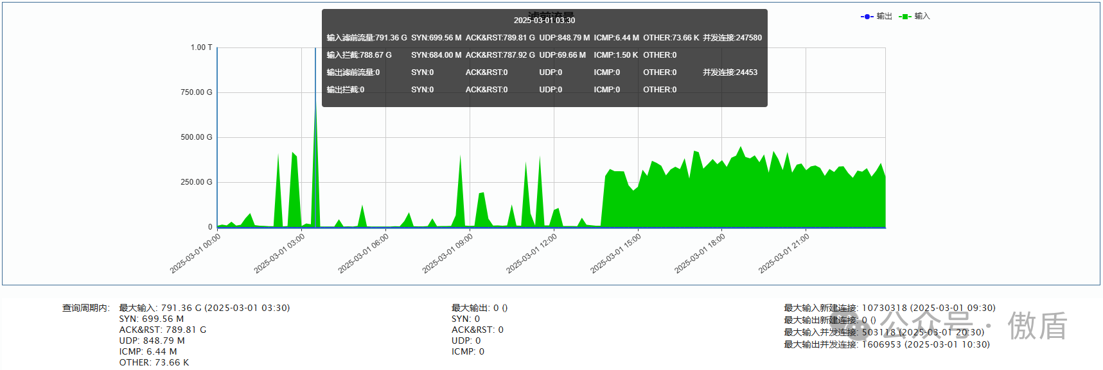Viewport: 1103px width, 370px height.
Task: Click the blue 输出 legend marker icon
Action: tap(867, 16)
